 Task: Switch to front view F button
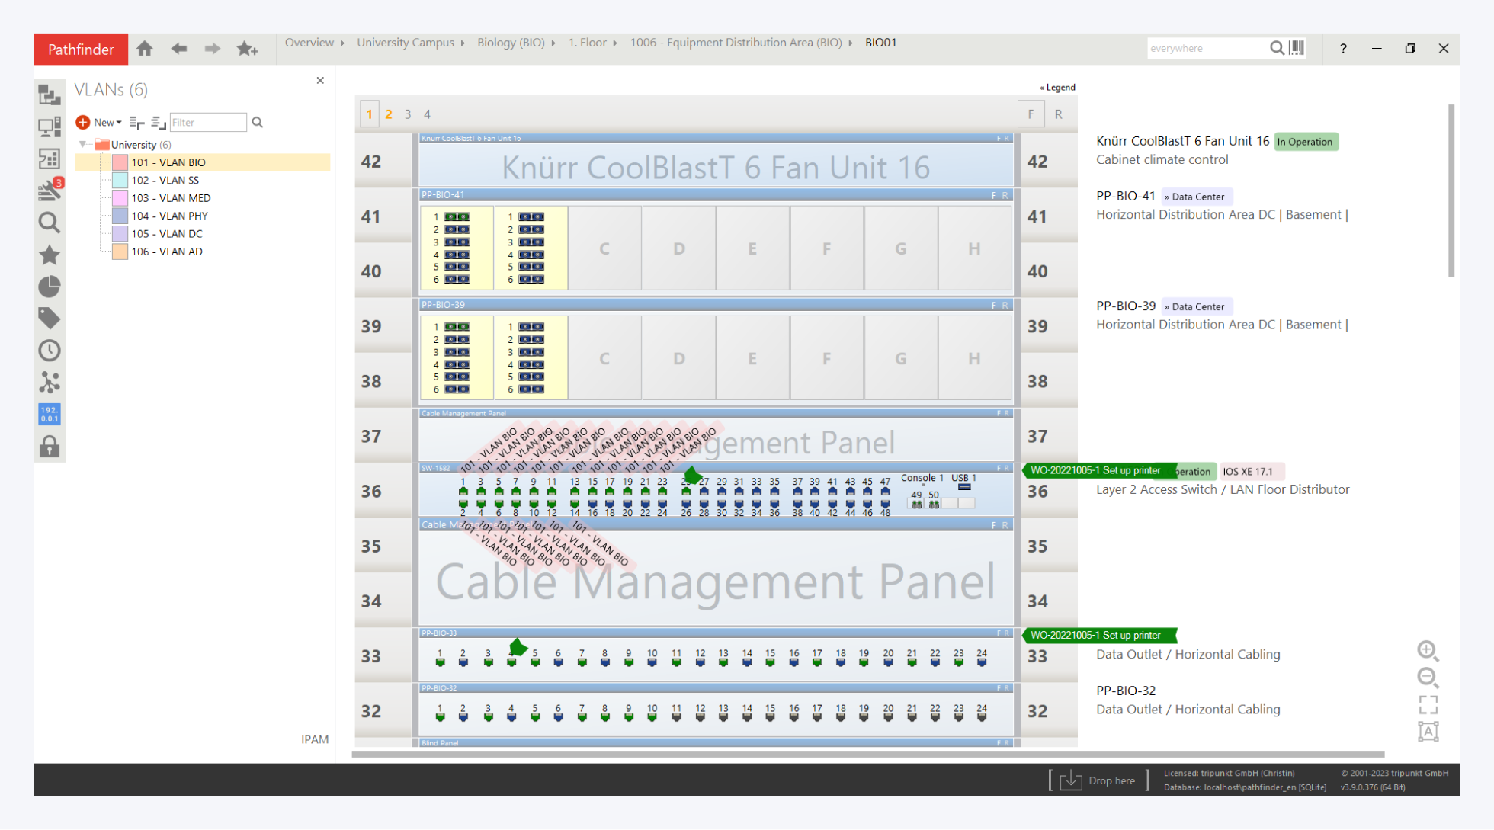tap(1031, 114)
